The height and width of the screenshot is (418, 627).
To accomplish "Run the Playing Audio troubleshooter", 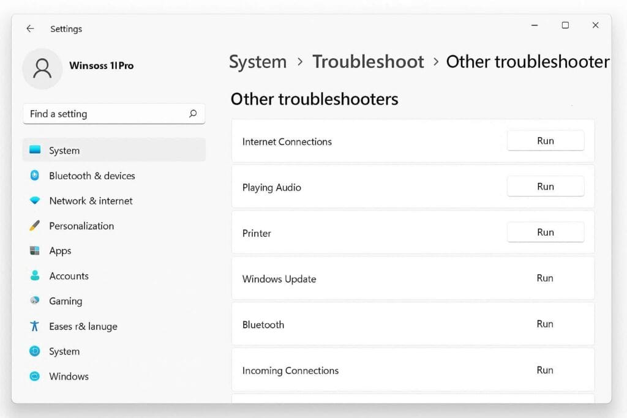I will click(545, 187).
